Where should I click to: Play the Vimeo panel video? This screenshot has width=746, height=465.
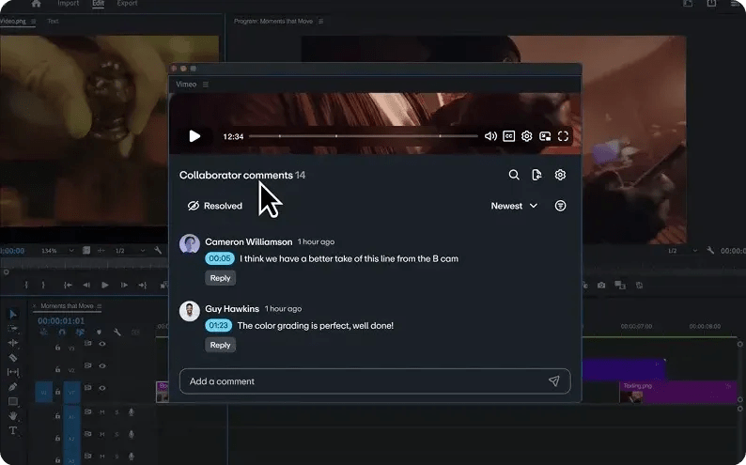coord(194,136)
